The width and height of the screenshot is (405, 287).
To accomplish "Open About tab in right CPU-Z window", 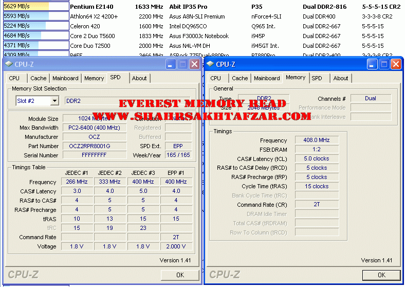I will 341,78.
